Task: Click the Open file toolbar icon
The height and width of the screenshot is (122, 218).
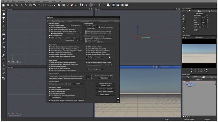Action: tap(8, 5)
